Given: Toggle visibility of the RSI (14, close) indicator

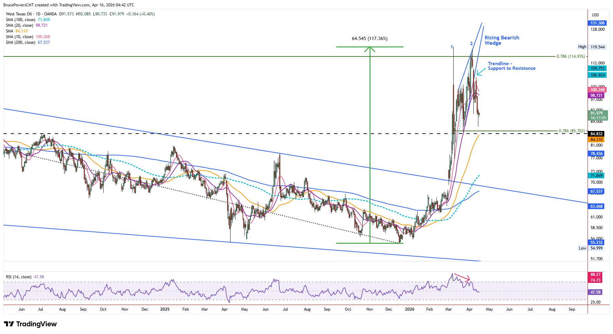Looking at the screenshot, I should 18,277.
